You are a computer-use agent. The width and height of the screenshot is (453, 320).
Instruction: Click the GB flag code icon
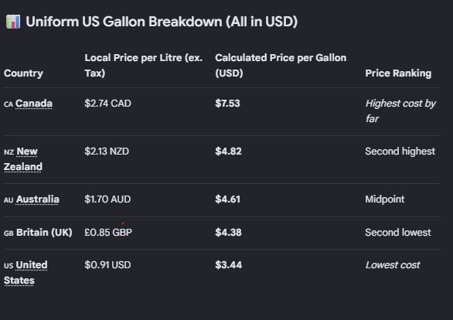pos(9,233)
